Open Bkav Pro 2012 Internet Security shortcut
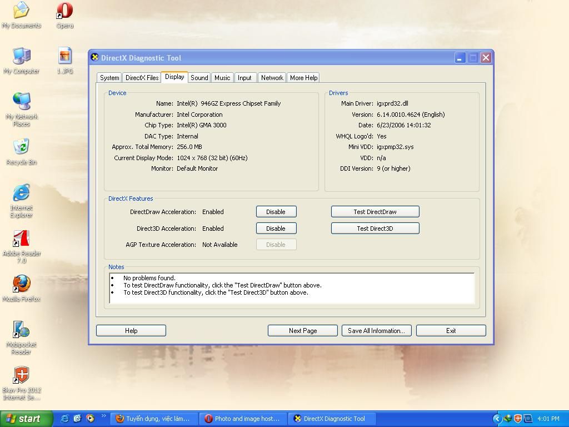 (21, 383)
